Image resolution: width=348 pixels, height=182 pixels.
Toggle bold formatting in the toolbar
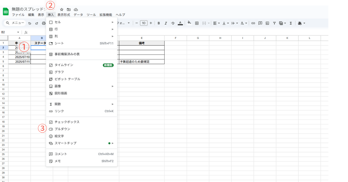[x=159, y=23]
